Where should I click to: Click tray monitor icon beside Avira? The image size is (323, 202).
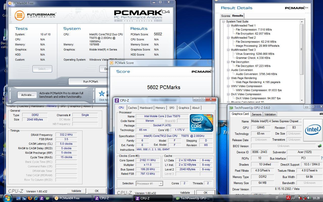tap(293, 198)
